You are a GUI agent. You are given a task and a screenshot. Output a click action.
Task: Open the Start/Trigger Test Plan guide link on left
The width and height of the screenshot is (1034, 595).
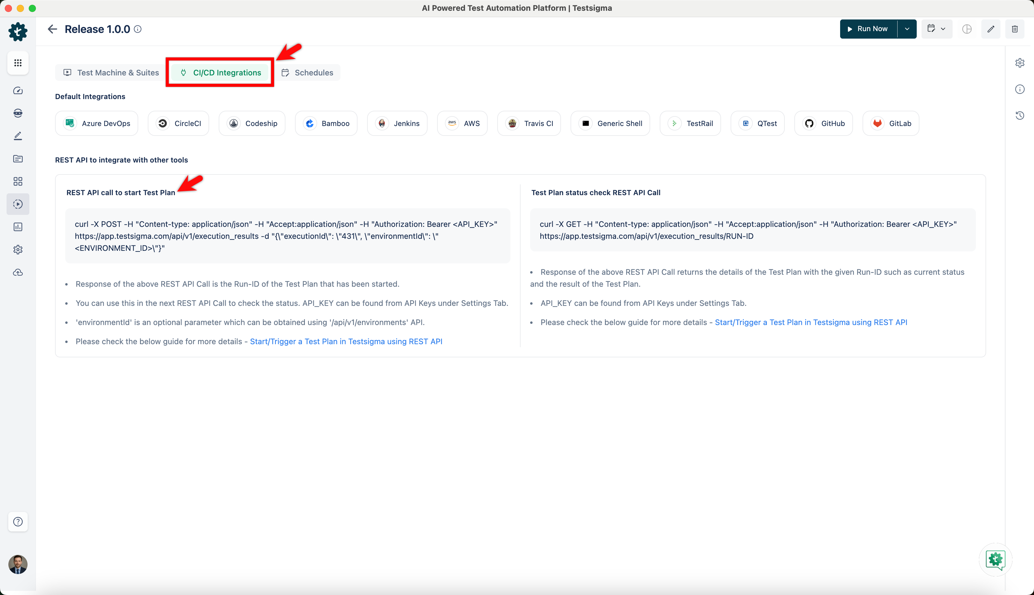346,341
